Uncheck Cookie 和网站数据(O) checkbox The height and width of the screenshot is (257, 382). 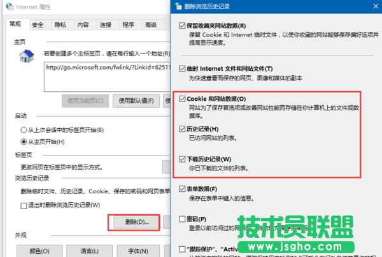(182, 99)
